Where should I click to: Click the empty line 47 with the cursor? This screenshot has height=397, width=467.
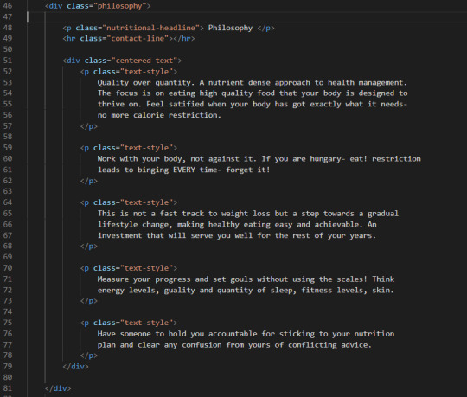click(247, 17)
